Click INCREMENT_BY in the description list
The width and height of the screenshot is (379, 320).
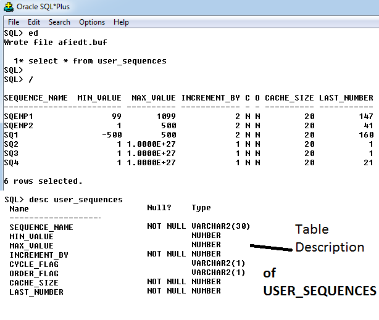pos(39,255)
